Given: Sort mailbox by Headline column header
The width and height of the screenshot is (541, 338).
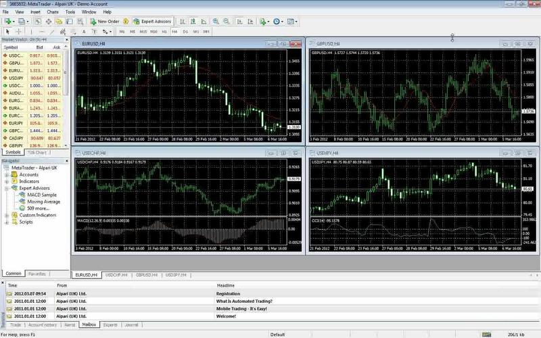Looking at the screenshot, I should point(226,285).
